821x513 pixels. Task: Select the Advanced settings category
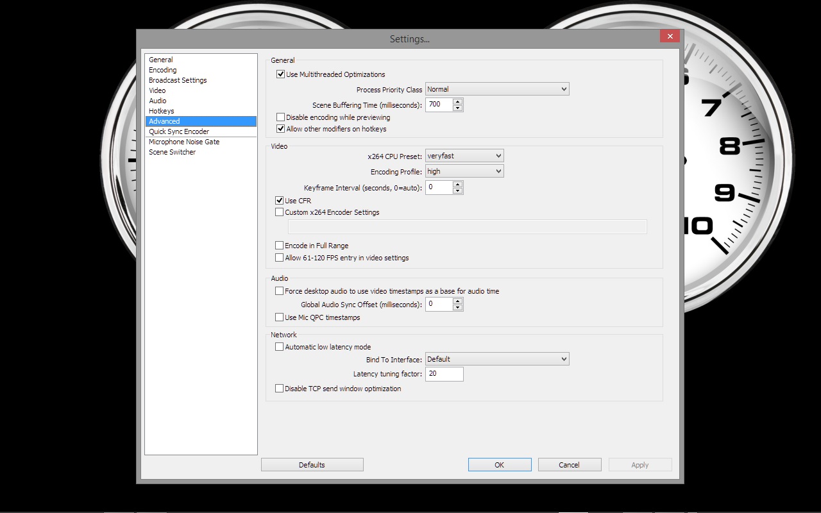coord(200,121)
